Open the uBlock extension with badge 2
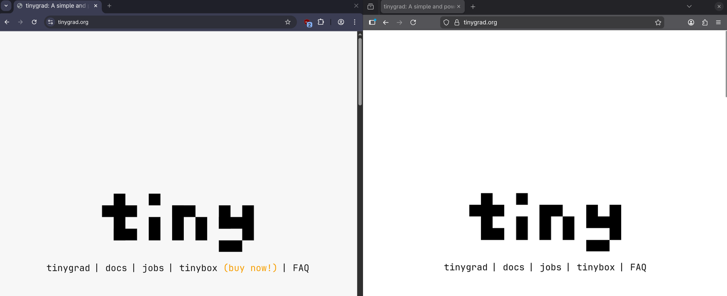727x296 pixels. pos(307,23)
